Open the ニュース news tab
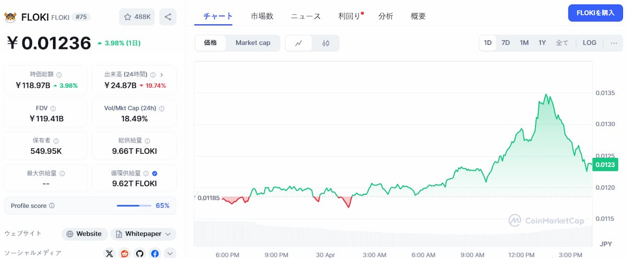This screenshot has width=627, height=258. coord(306,16)
